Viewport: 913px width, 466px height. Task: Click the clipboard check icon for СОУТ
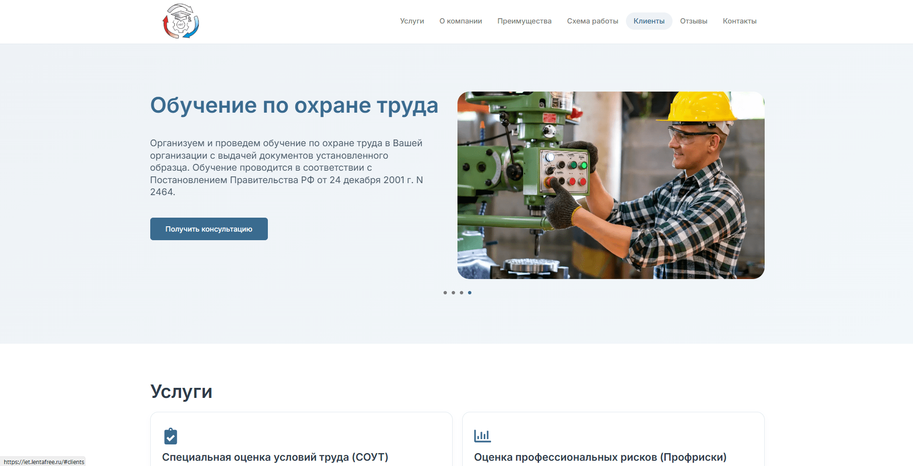170,436
